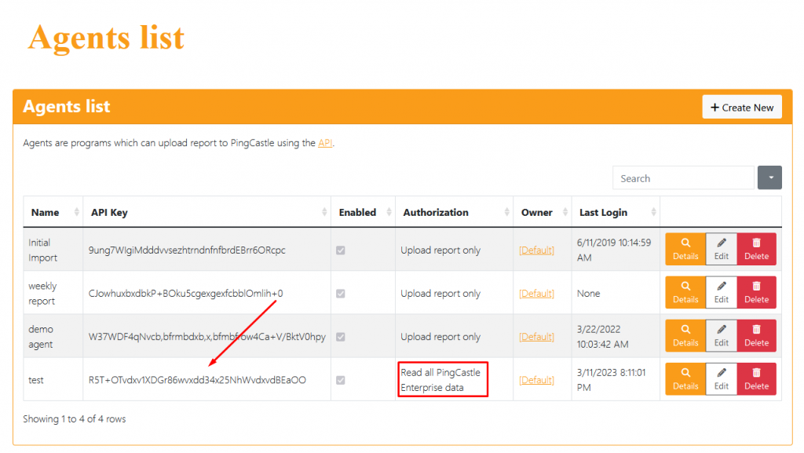The height and width of the screenshot is (453, 804).
Task: Click 'Showing 1 to 4 of 4 rows'
Action: point(75,419)
